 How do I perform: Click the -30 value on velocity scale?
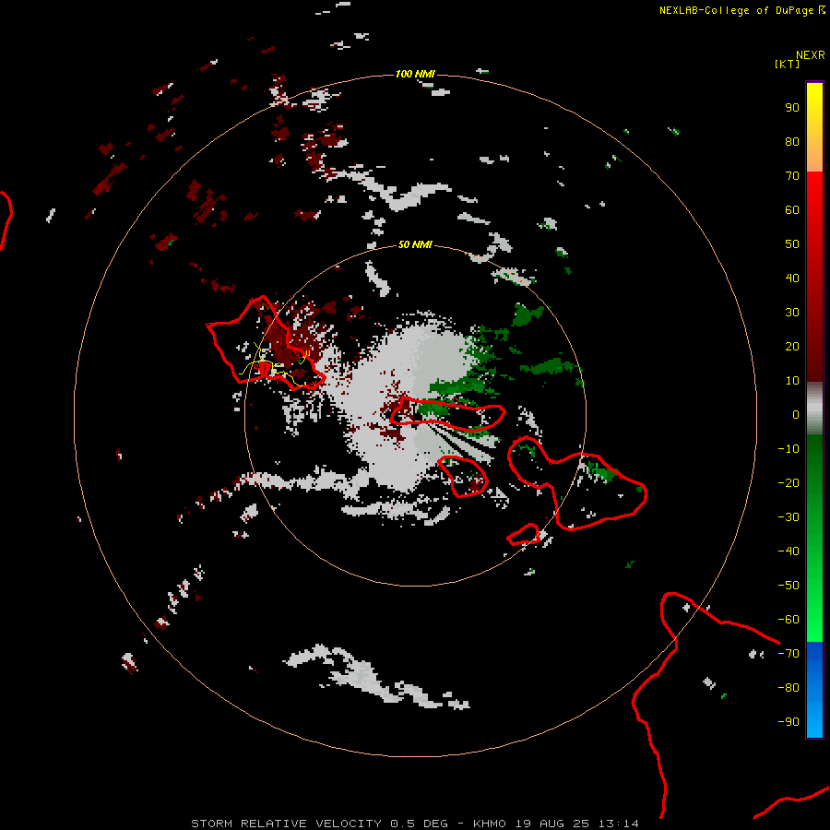pos(788,517)
